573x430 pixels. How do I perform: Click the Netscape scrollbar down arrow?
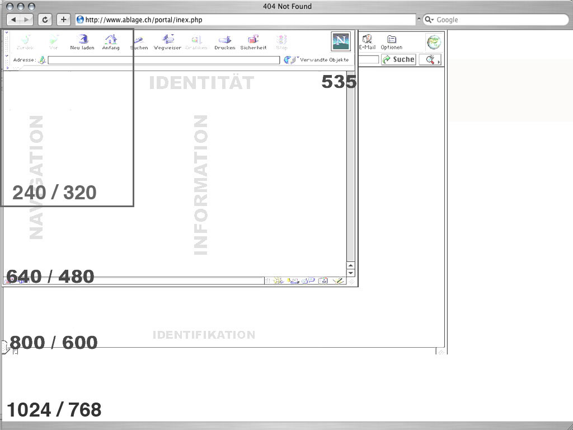coord(351,273)
